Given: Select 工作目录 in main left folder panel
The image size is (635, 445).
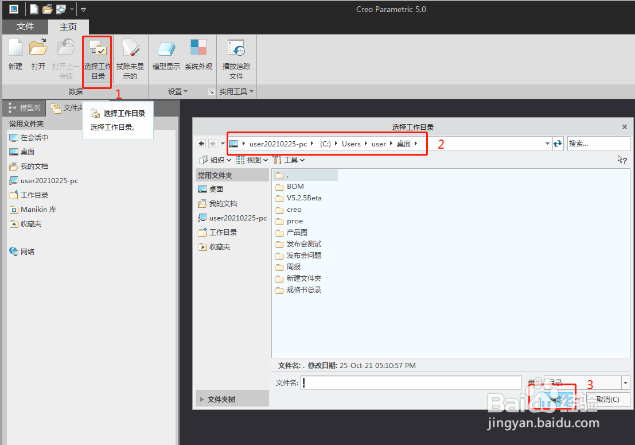Looking at the screenshot, I should tap(28, 195).
